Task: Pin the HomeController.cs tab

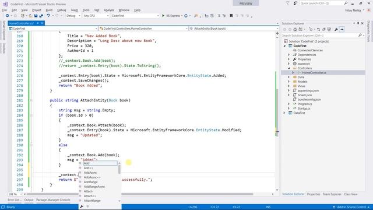Action: [x=37, y=23]
